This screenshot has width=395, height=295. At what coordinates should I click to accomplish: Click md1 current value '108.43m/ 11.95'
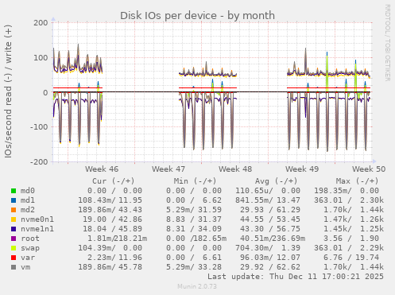click(x=110, y=200)
